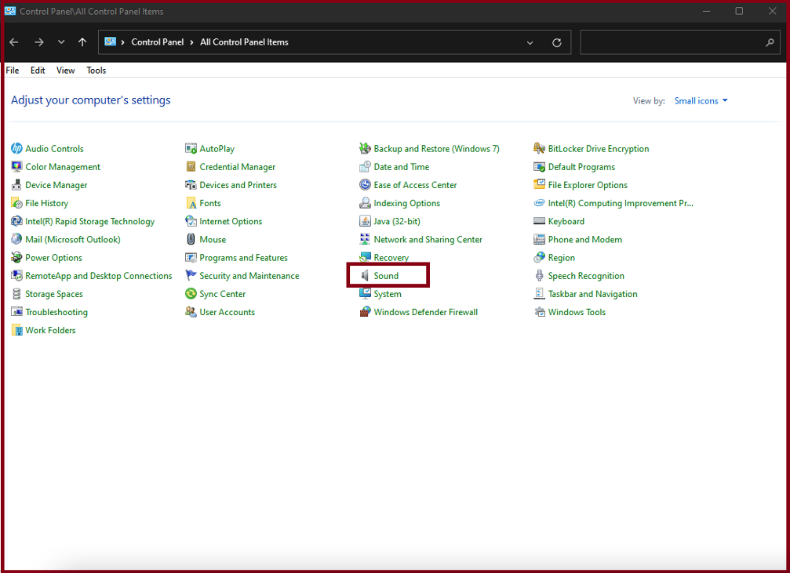Image resolution: width=790 pixels, height=573 pixels.
Task: Open the File menu
Action: point(12,70)
